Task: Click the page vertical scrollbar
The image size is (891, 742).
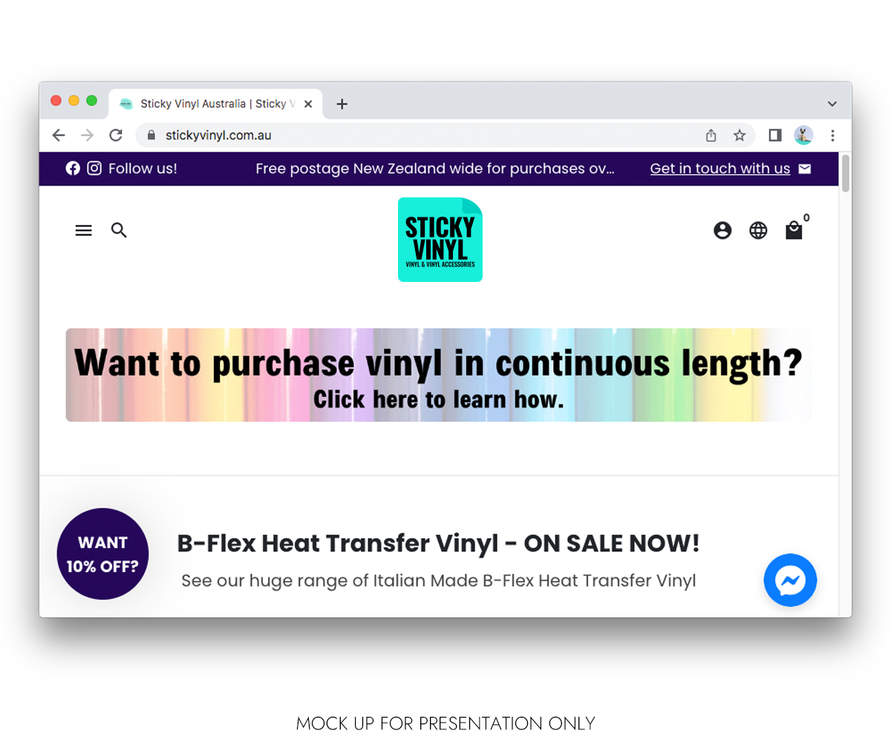Action: 846,384
